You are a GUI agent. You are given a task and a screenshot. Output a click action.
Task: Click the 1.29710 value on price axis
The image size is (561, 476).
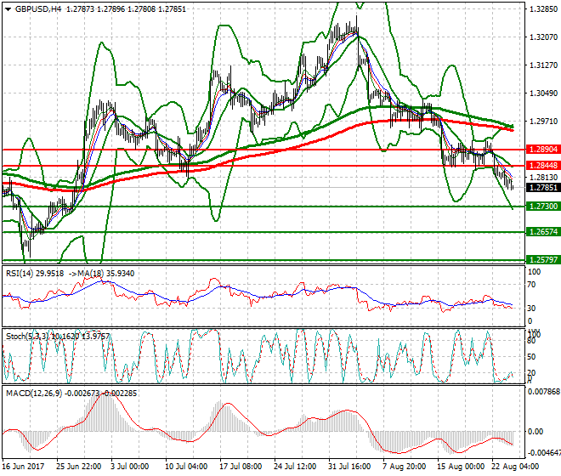click(x=541, y=122)
